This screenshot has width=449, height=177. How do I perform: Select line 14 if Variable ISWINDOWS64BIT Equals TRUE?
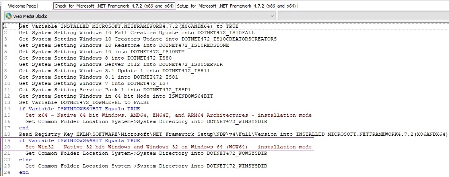pos(79,109)
